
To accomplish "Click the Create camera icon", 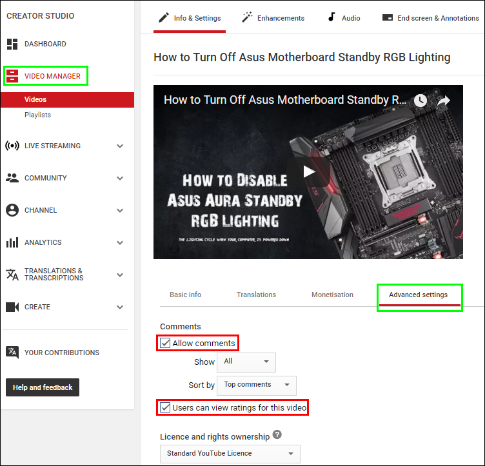I will pos(12,307).
